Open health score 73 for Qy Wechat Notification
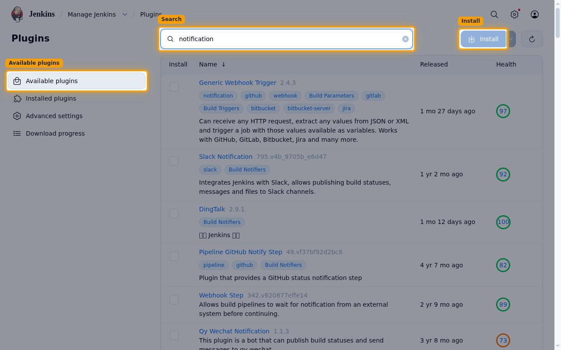Image resolution: width=561 pixels, height=350 pixels. (503, 340)
